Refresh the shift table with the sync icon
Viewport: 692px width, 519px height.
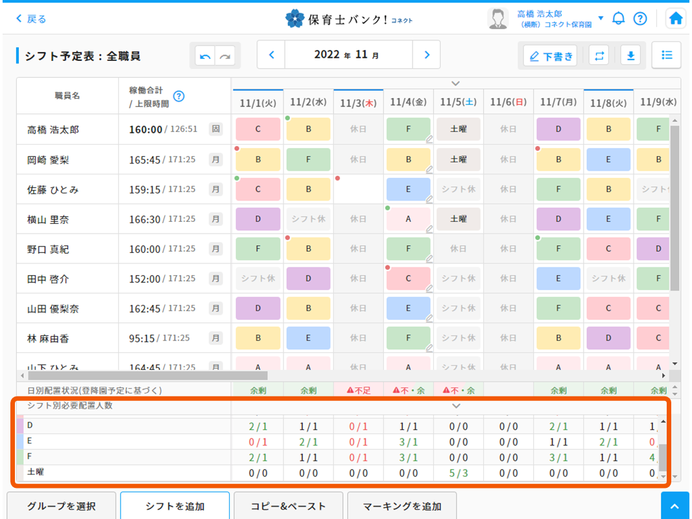598,56
